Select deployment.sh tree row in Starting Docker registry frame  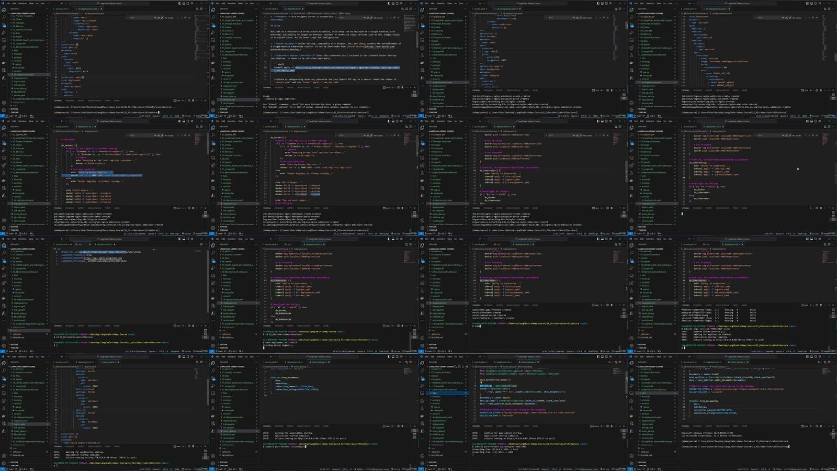click(x=238, y=303)
